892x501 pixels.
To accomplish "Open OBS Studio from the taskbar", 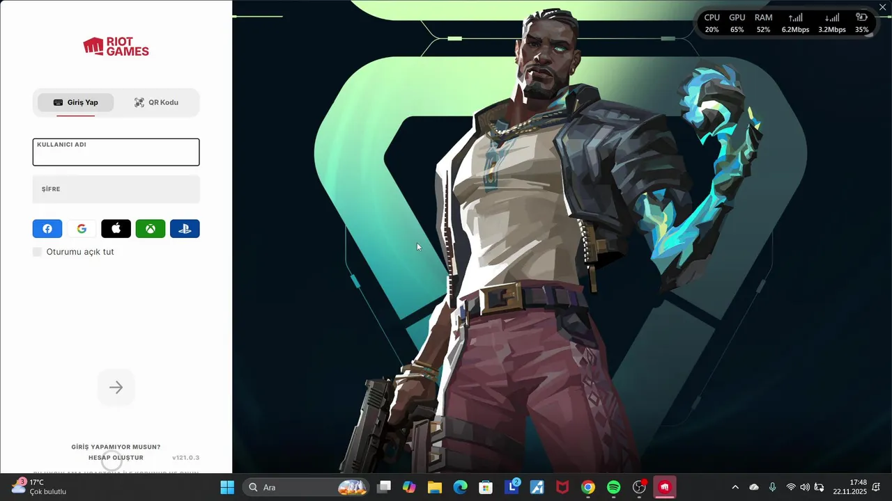I will 639,487.
